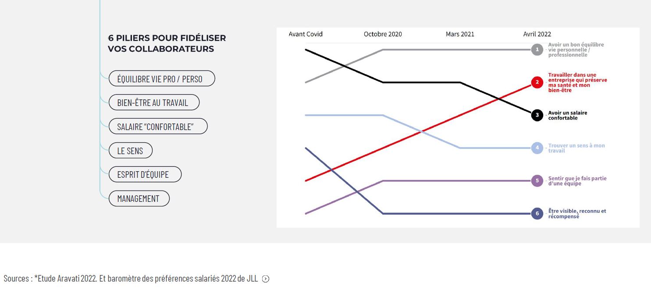The width and height of the screenshot is (651, 289).
Task: Select the SALAIRE "CONFORTABLE" pill
Action: [158, 127]
